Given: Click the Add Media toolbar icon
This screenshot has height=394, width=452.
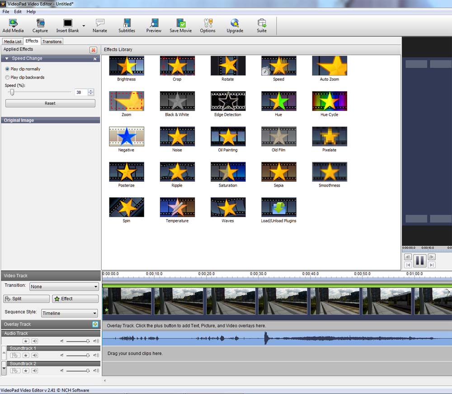Looking at the screenshot, I should (x=13, y=23).
